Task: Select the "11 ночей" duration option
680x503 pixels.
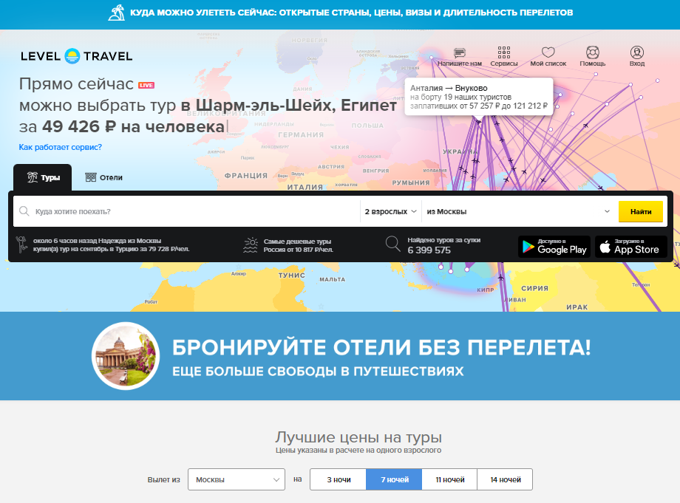Action: pyautogui.click(x=449, y=480)
